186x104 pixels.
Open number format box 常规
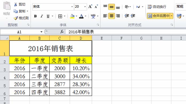pos(181,6)
